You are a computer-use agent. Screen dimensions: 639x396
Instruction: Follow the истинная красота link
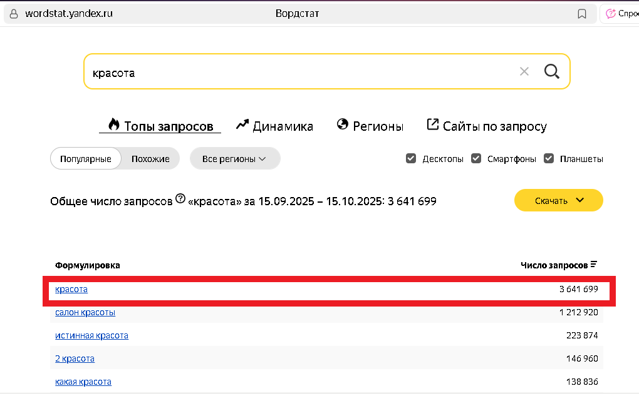coord(91,335)
